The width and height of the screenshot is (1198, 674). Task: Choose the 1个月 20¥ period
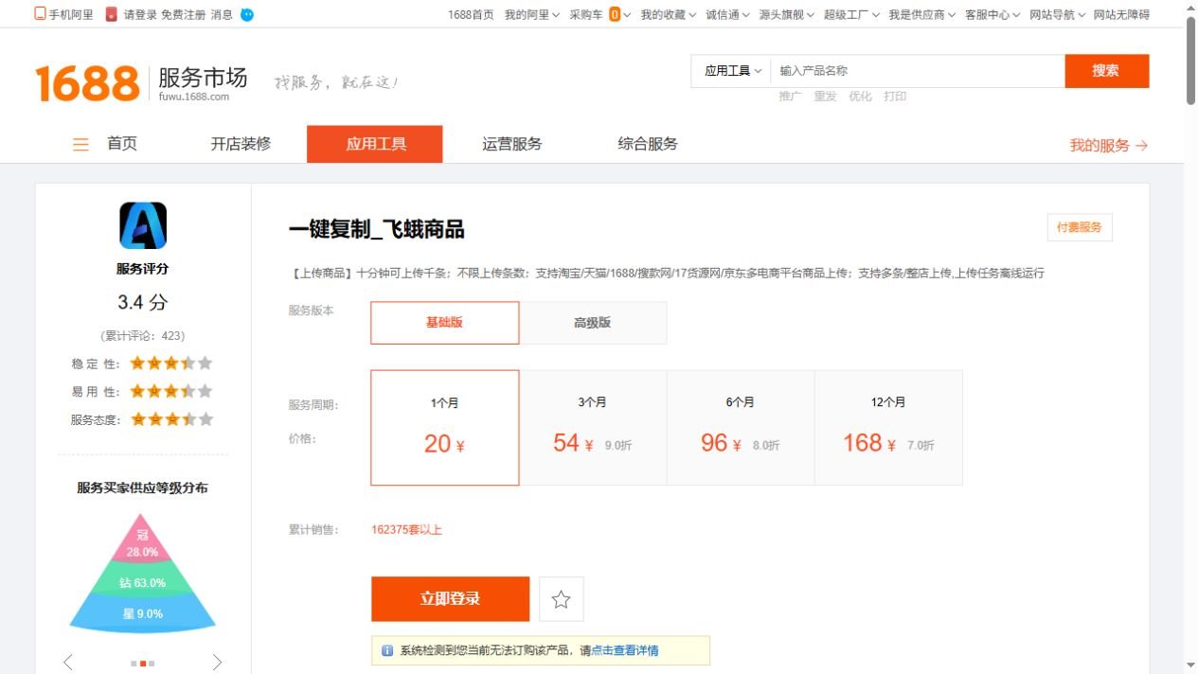coord(445,428)
